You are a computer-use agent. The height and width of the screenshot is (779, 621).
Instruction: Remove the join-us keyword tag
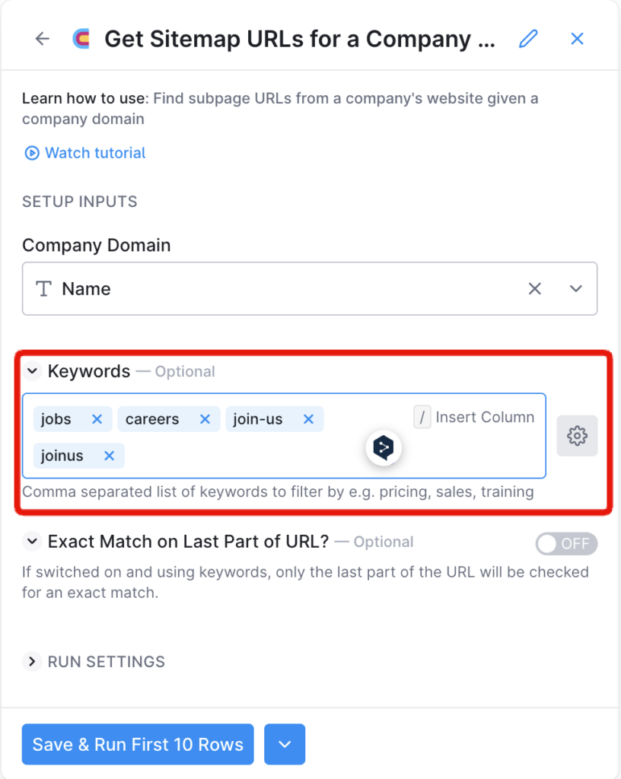[x=308, y=419]
